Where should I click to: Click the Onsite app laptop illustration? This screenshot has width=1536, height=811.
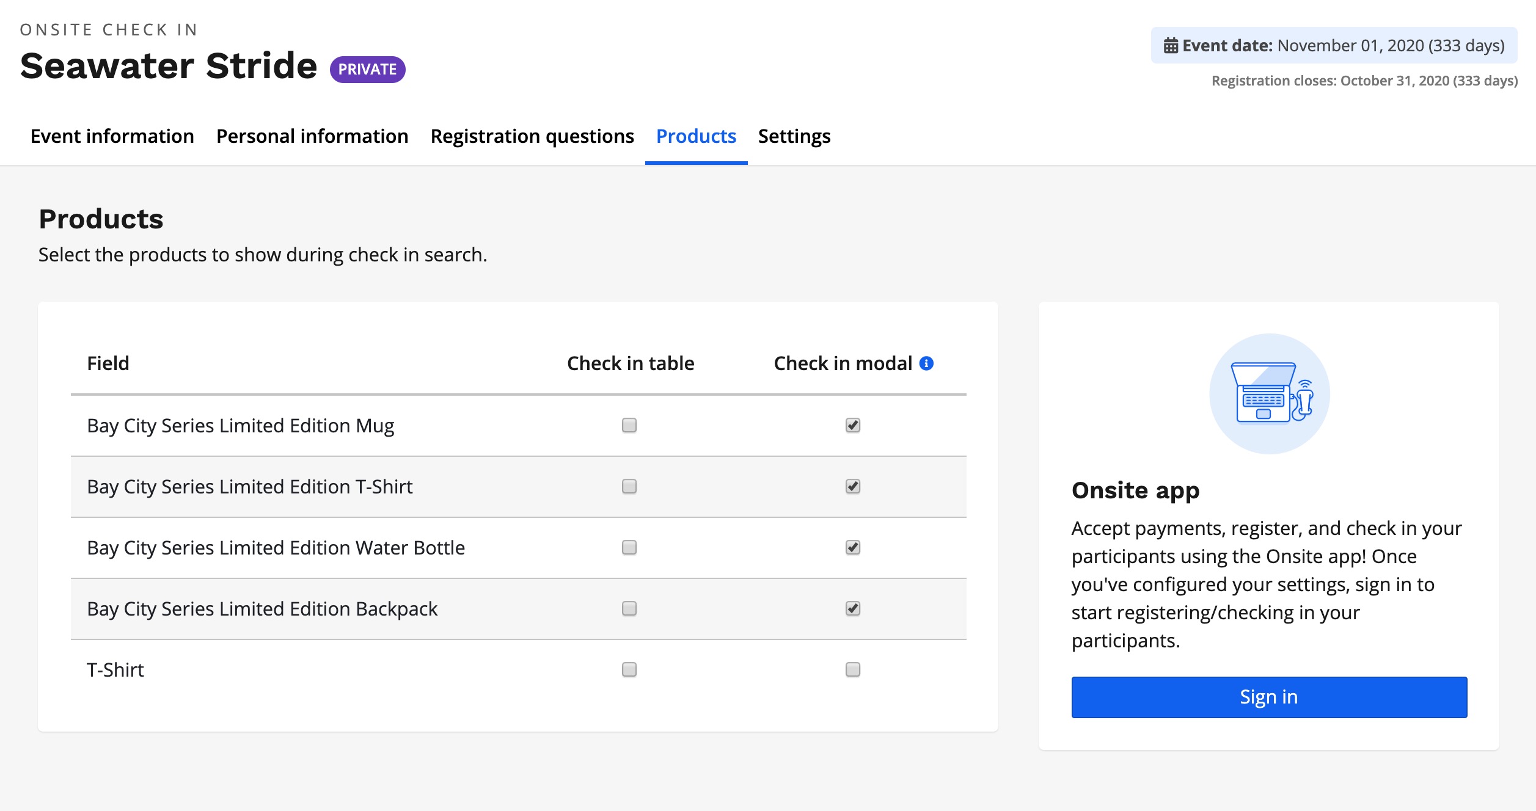1269,394
